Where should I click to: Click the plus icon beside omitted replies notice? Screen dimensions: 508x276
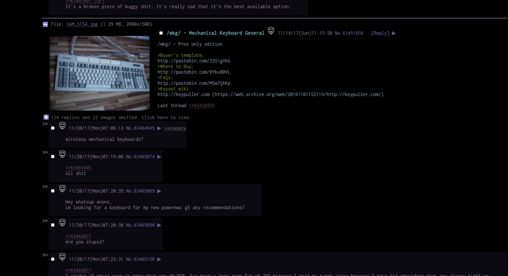coord(46,117)
